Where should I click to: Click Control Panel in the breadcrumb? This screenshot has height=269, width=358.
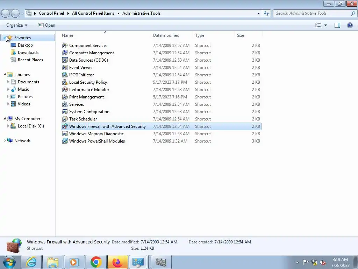51,13
